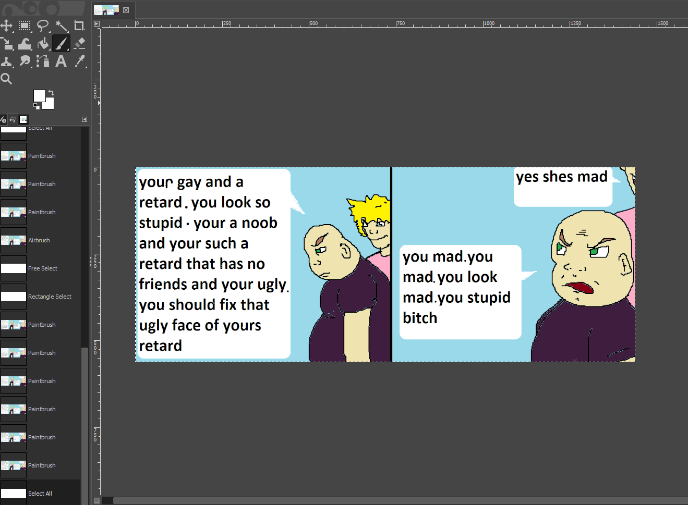The height and width of the screenshot is (505, 688).
Task: Select the Text tool
Action: [x=61, y=61]
